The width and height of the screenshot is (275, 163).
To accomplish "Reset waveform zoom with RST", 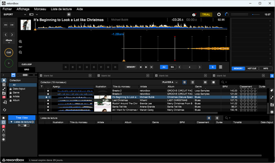I will 21,47.
